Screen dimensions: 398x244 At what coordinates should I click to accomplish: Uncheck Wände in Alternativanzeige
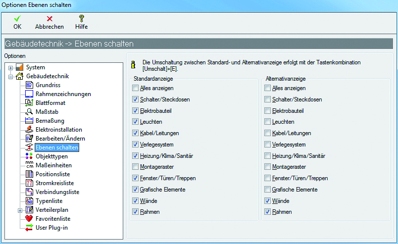click(x=268, y=201)
